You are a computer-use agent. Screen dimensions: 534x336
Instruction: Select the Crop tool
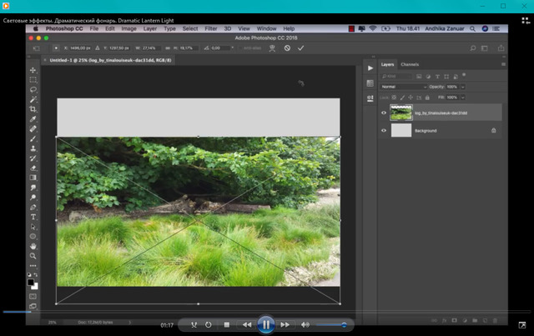[x=33, y=109]
